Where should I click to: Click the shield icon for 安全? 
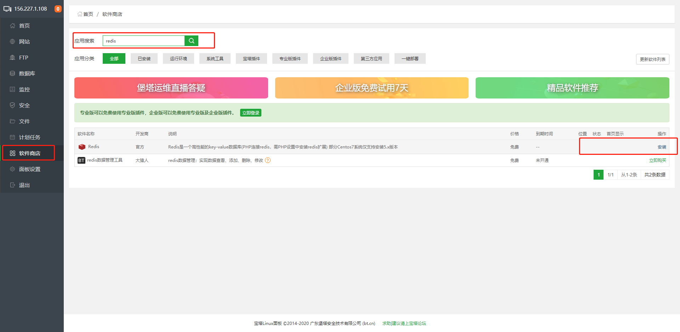click(x=12, y=105)
